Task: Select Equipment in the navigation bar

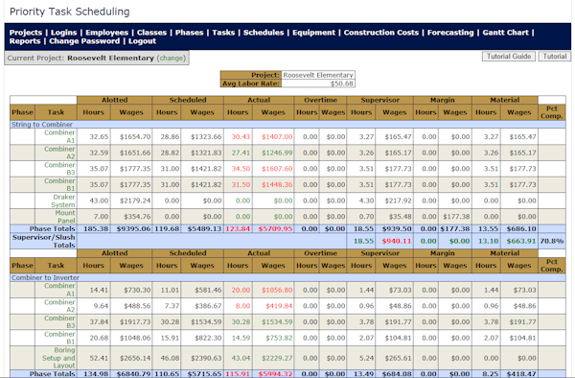Action: coord(313,33)
